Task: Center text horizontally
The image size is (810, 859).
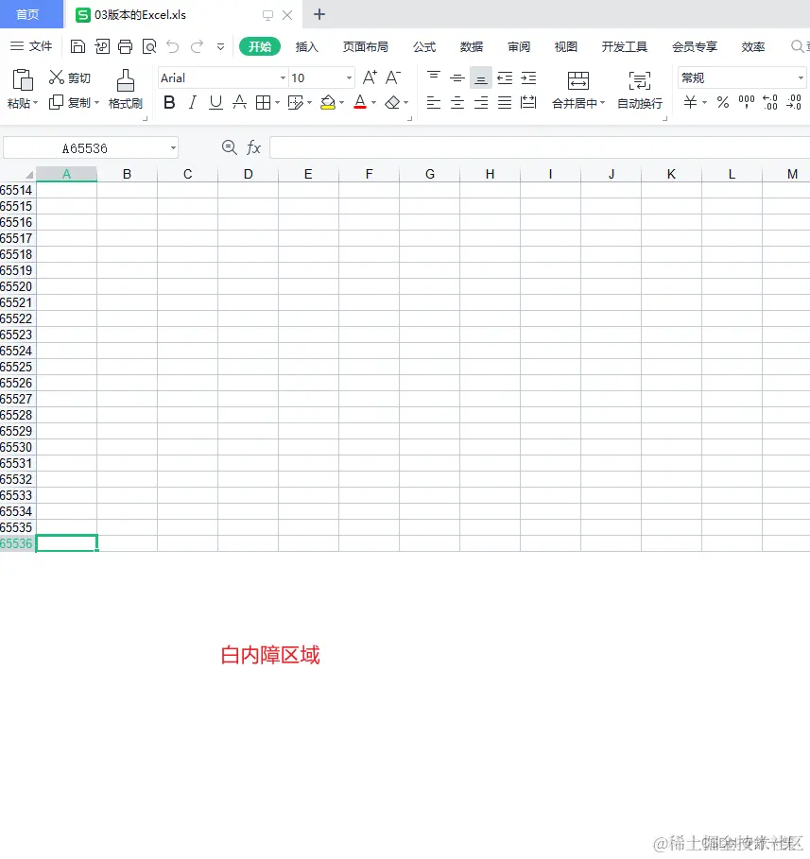Action: (x=457, y=102)
